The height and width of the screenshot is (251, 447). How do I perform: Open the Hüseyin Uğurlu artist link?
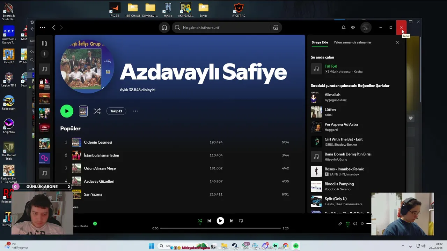336,160
